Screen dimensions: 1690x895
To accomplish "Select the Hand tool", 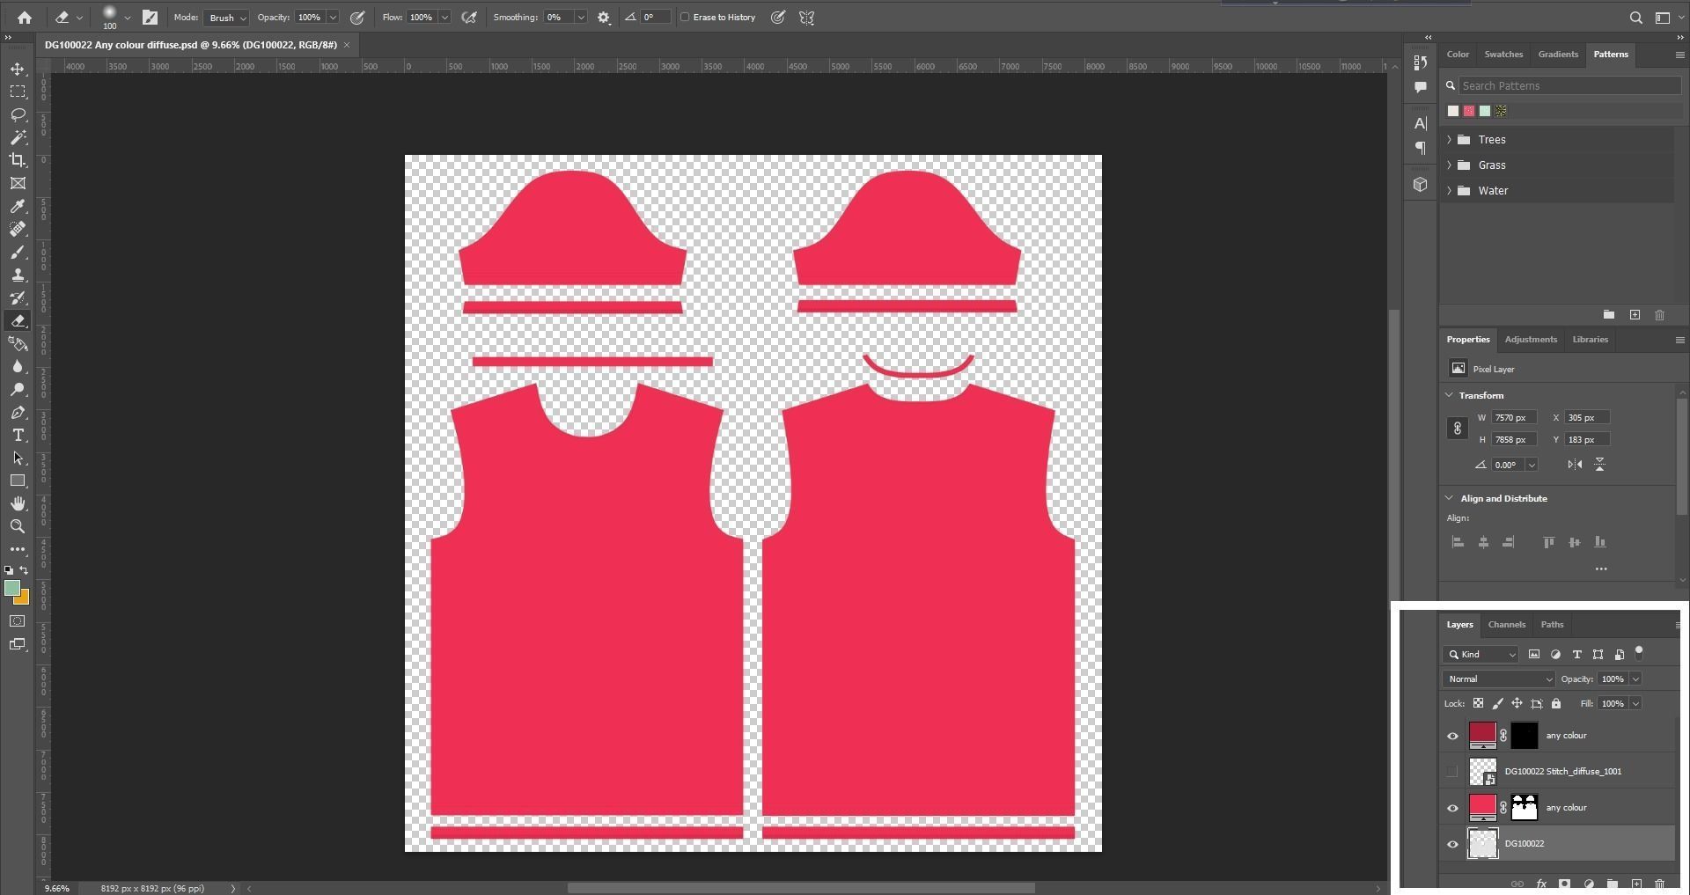I will click(18, 503).
